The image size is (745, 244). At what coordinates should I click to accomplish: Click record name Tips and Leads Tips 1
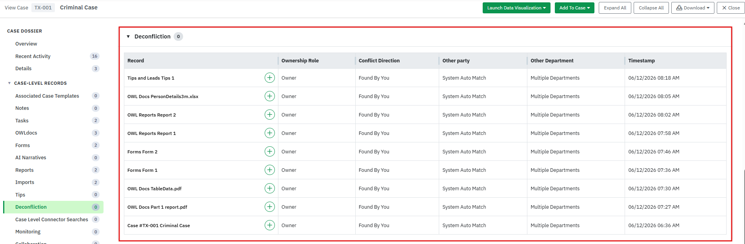(151, 78)
